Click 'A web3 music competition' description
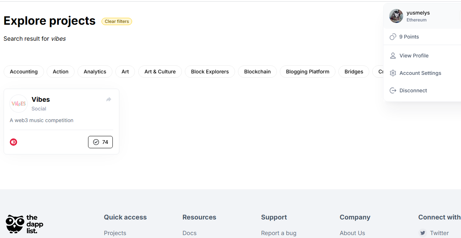 (x=41, y=120)
